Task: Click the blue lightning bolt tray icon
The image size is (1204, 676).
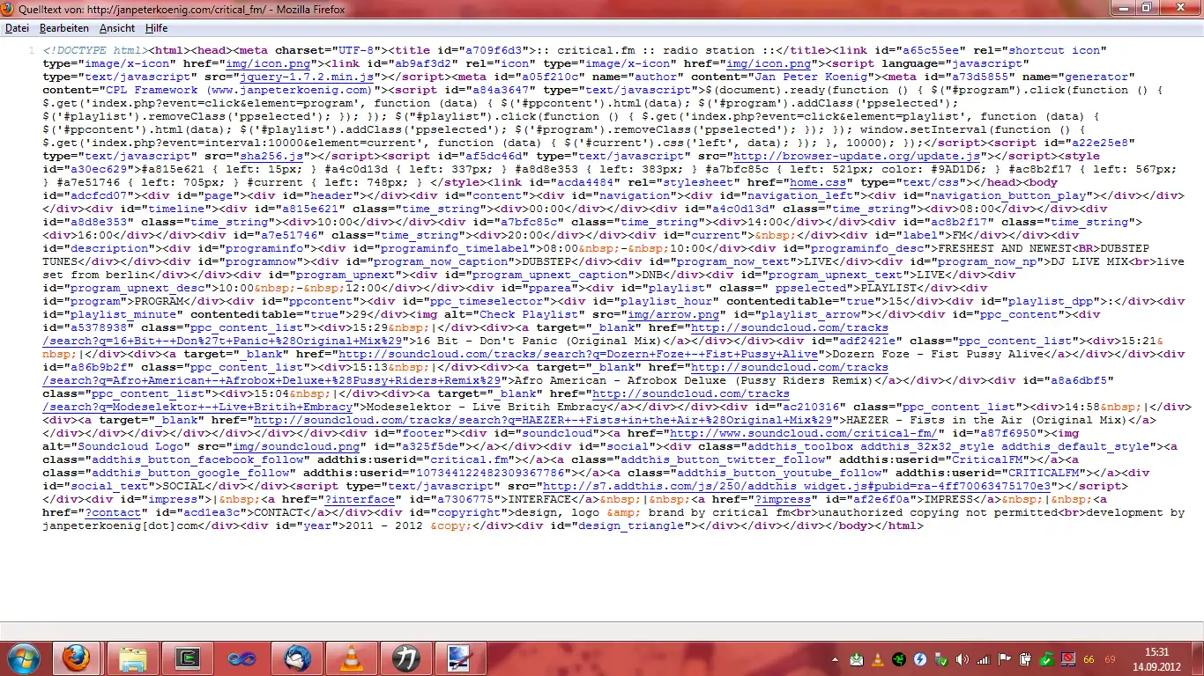Action: pos(920,659)
